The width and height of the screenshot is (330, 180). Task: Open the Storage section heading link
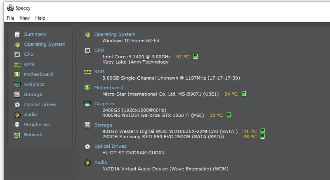pyautogui.click(x=103, y=124)
